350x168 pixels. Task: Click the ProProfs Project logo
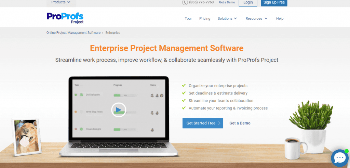pos(65,18)
